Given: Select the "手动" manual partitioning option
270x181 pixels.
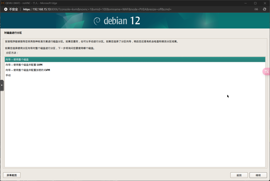Looking at the screenshot, I should [135, 75].
